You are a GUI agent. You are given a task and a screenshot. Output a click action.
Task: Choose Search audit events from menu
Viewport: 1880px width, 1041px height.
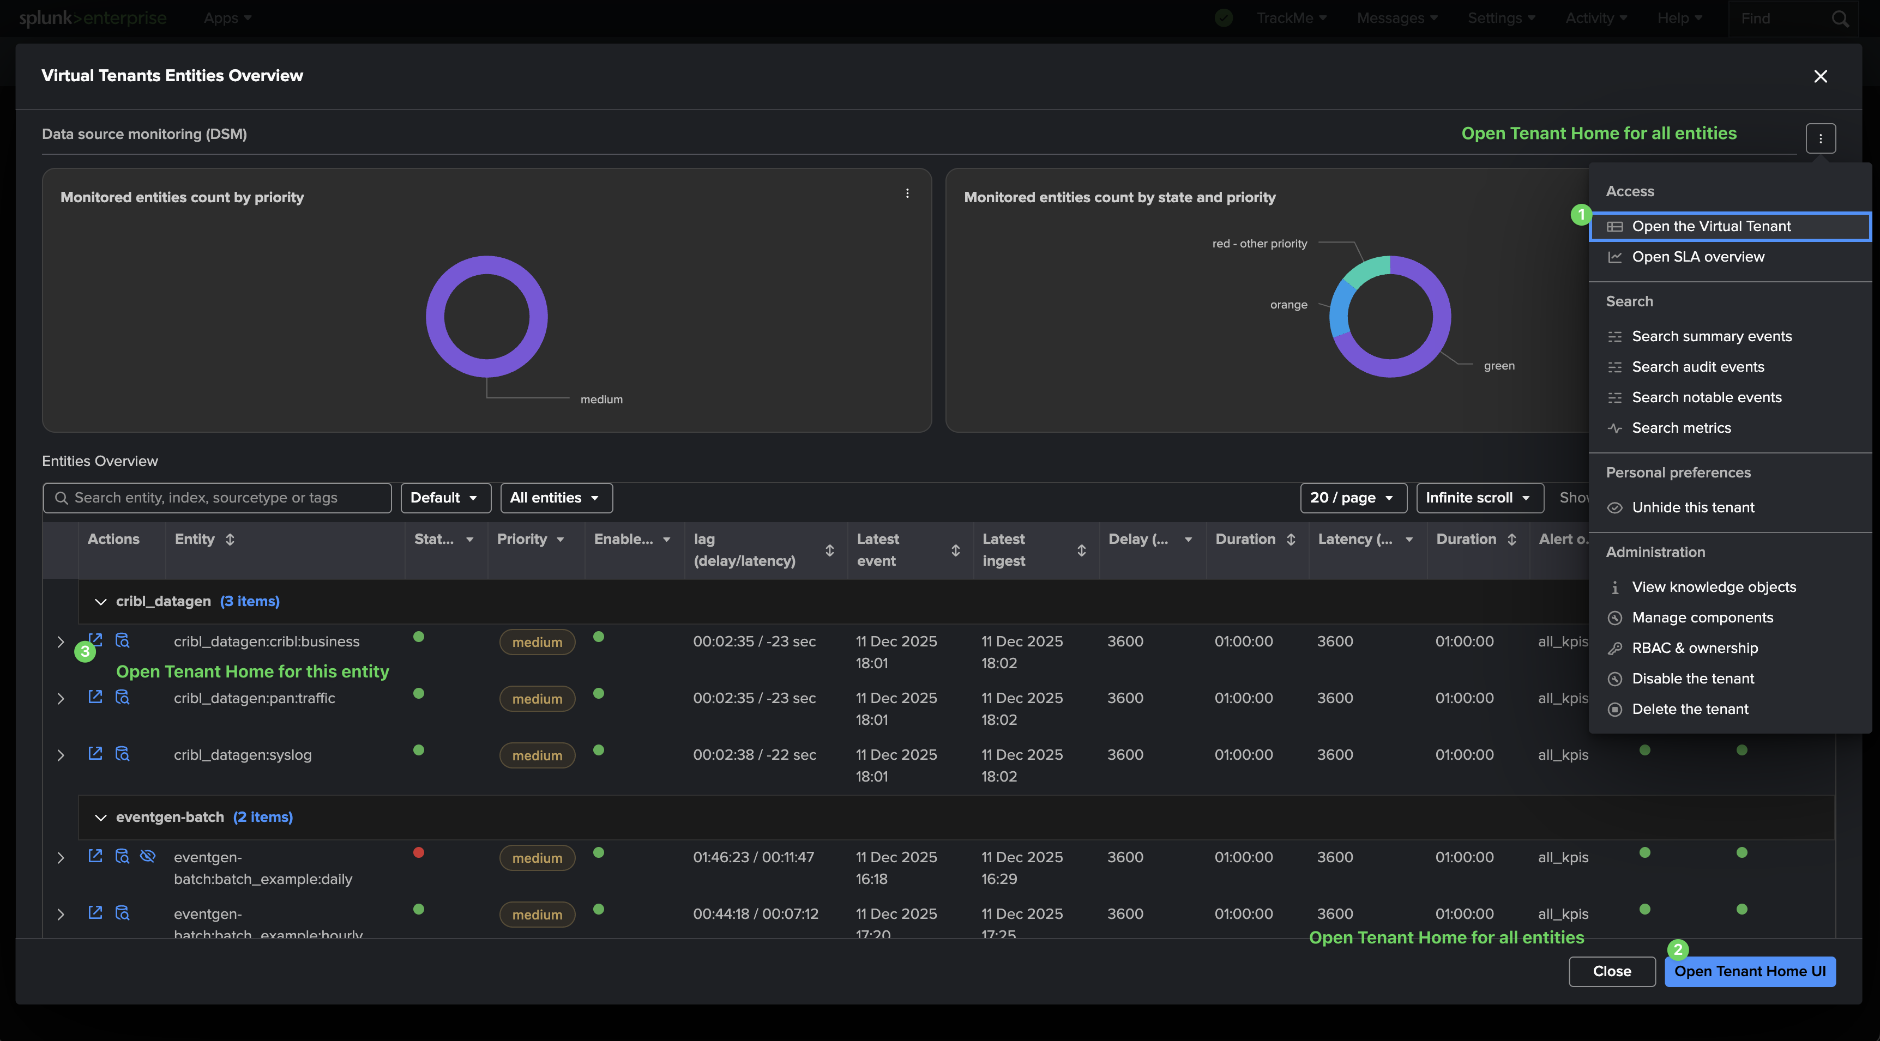click(x=1697, y=367)
